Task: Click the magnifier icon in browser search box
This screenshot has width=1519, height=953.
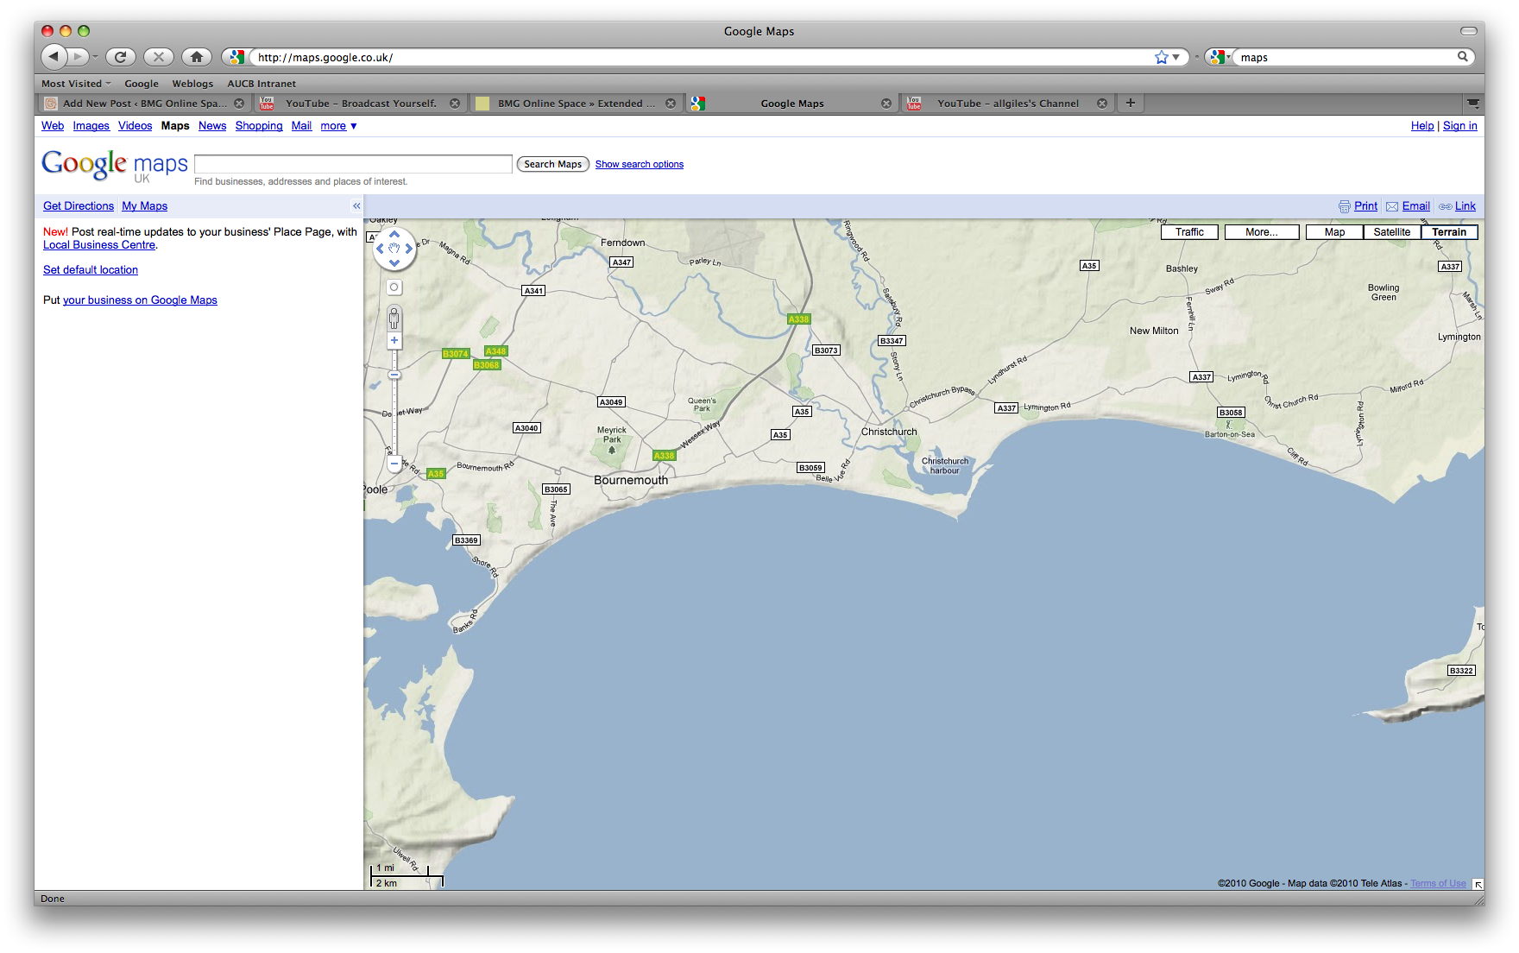Action: point(1462,56)
